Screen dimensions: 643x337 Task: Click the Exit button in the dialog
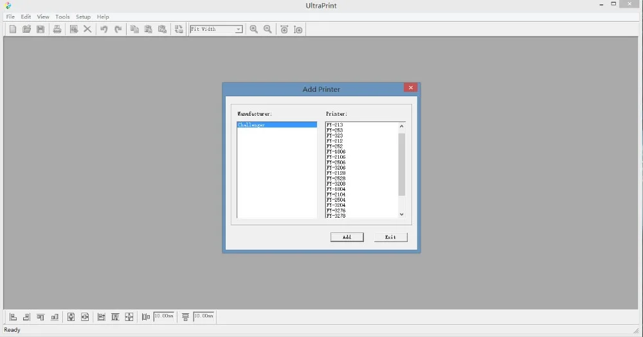point(391,237)
